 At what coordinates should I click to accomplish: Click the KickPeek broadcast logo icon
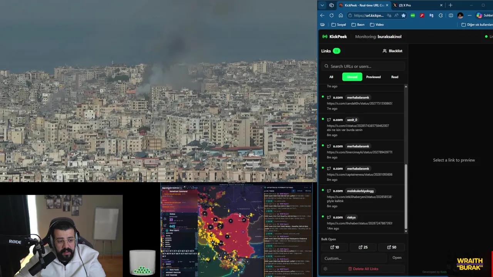click(x=325, y=37)
